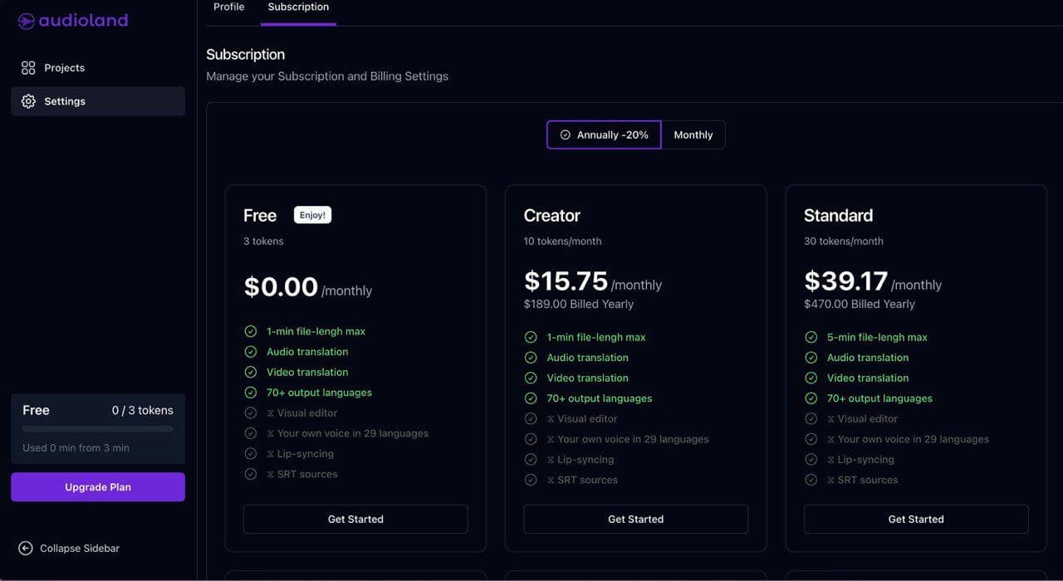Click the $15.75 price on Creator plan
The image size is (1063, 581).
click(566, 281)
